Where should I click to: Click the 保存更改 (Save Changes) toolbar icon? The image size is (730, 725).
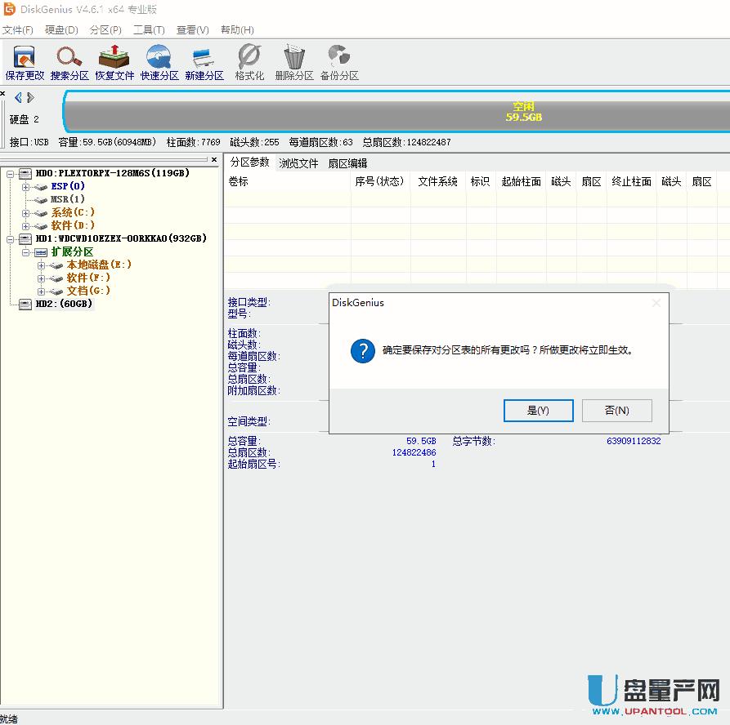pyautogui.click(x=25, y=62)
